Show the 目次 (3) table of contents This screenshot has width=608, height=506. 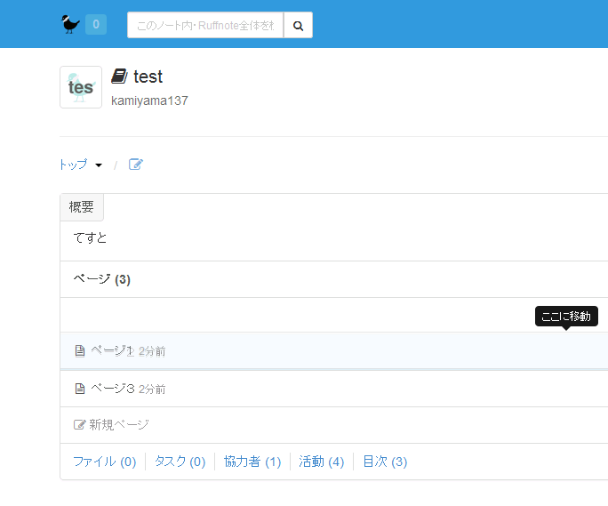click(385, 462)
